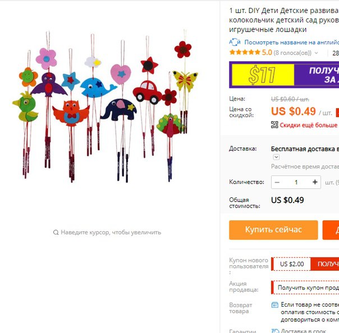Open 'Посмотреть название на английском' link
This screenshot has height=333, width=339.
click(x=292, y=43)
